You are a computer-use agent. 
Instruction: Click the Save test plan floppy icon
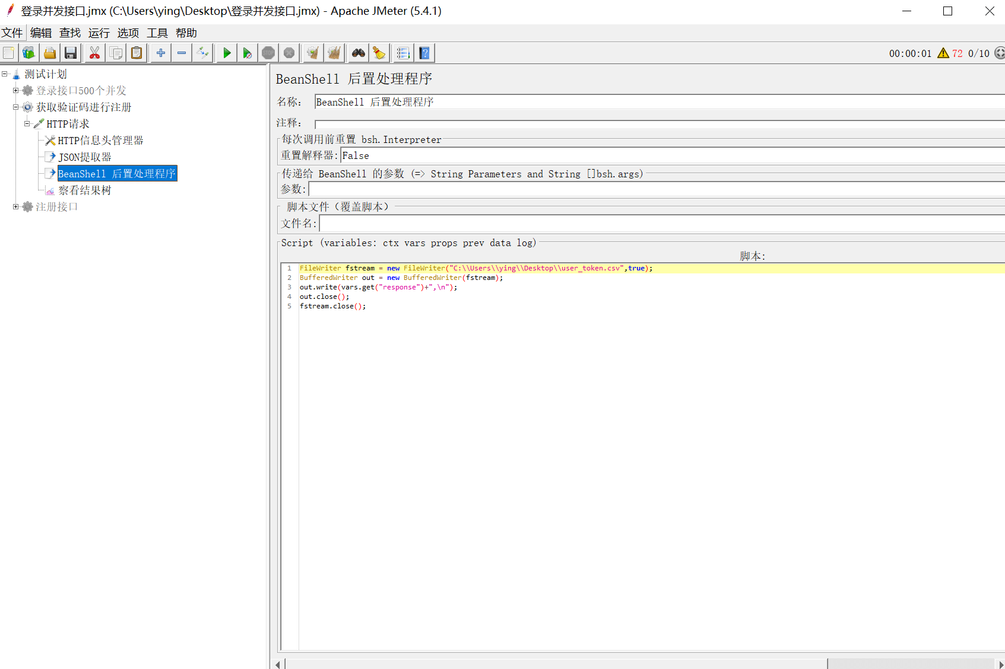click(71, 53)
